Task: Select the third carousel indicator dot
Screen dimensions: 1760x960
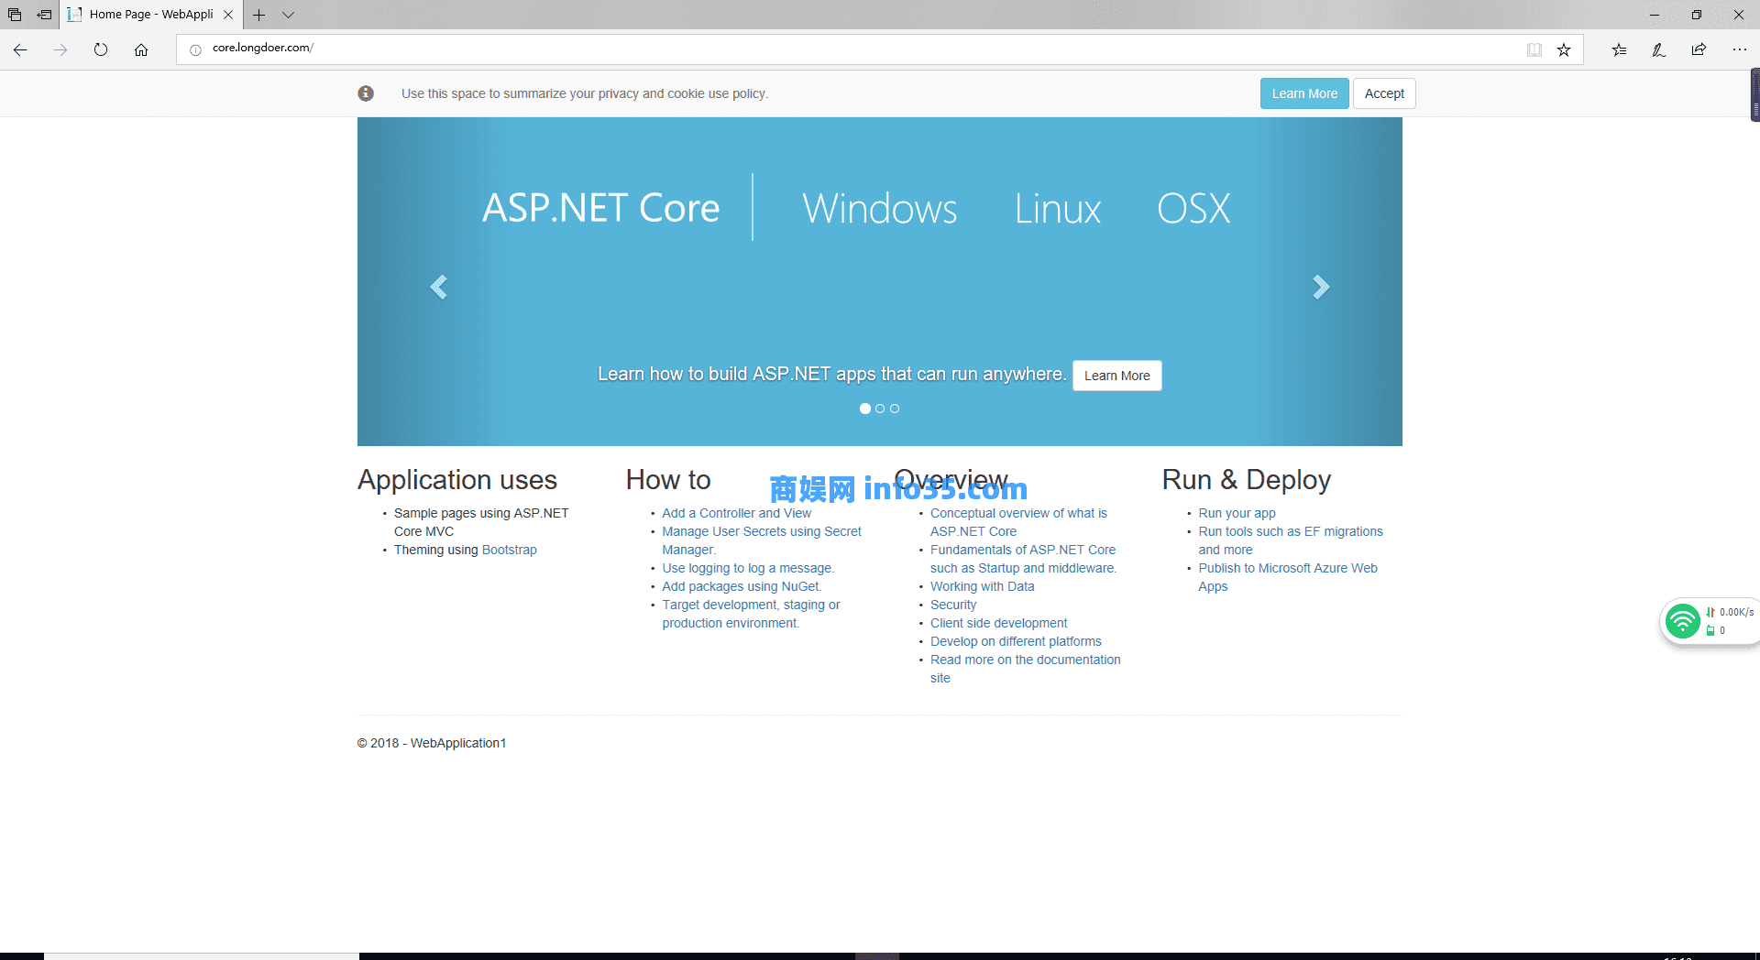Action: click(895, 409)
